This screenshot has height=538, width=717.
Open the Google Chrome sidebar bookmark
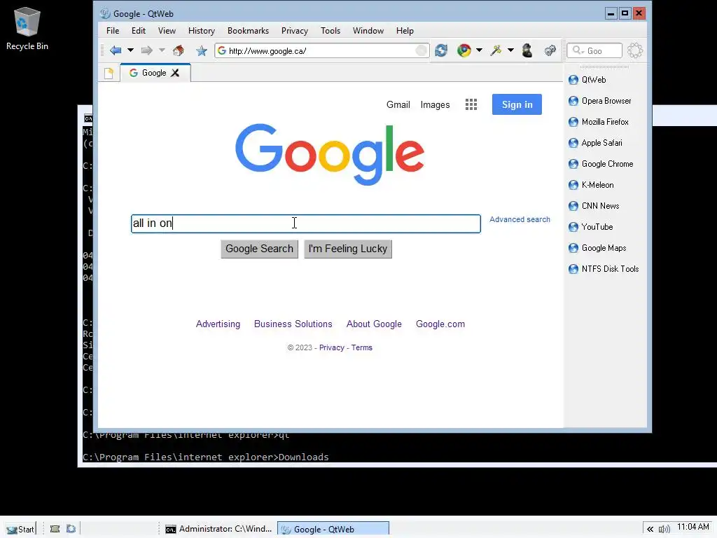click(600, 164)
